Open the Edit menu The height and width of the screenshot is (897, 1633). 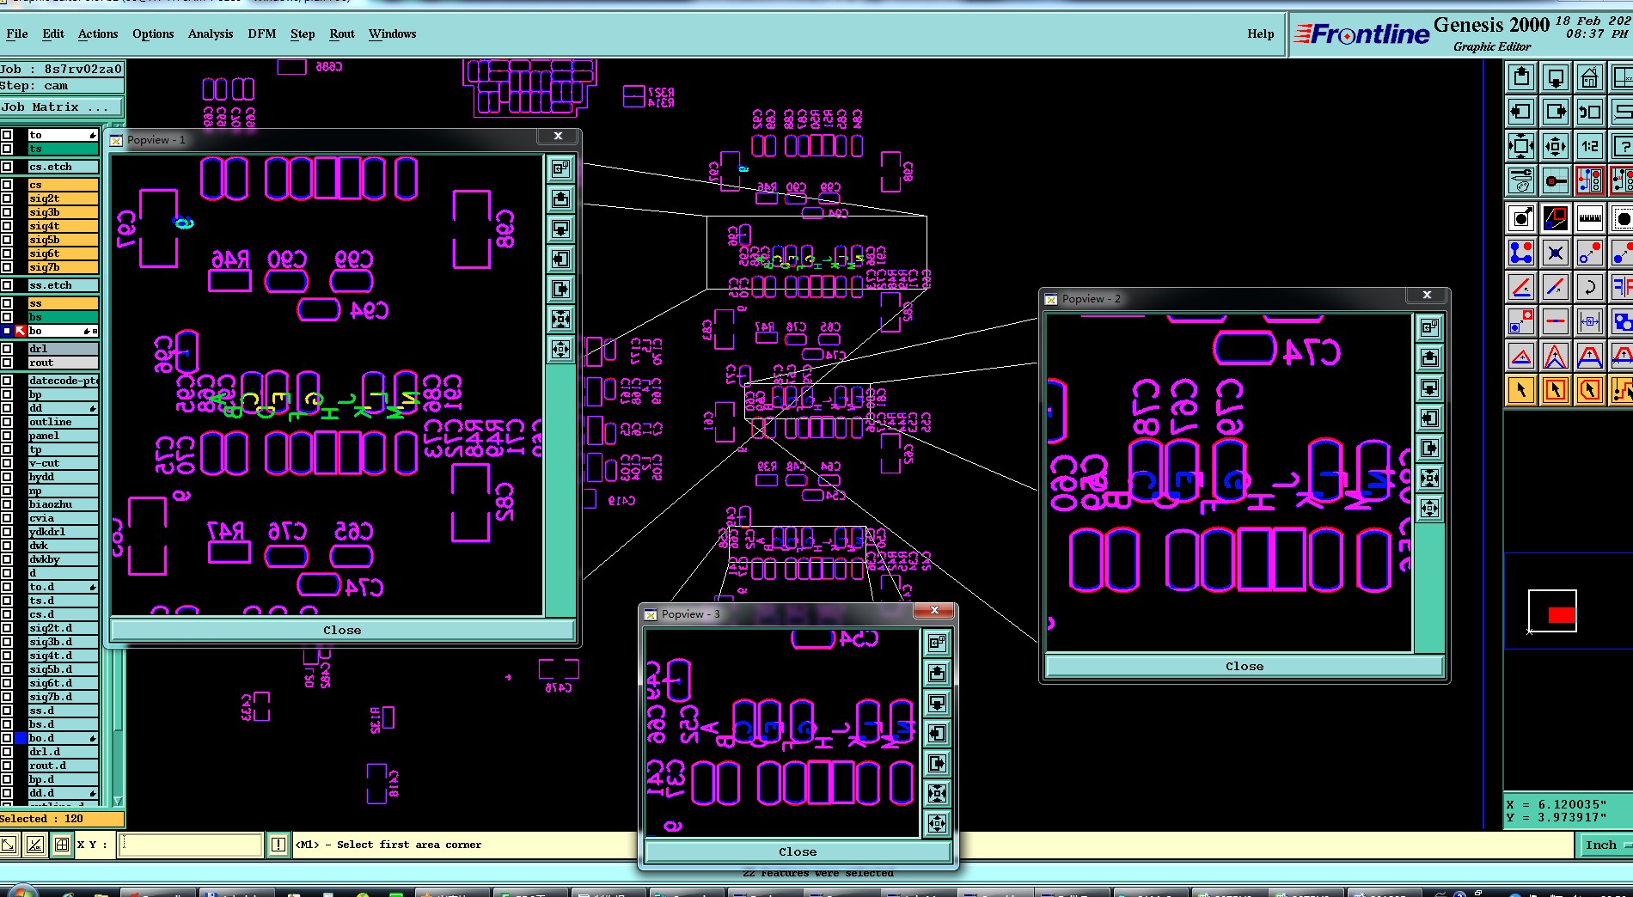(53, 34)
